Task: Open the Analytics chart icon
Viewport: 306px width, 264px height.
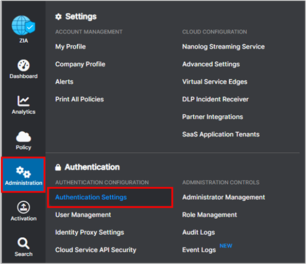Action: 23,101
